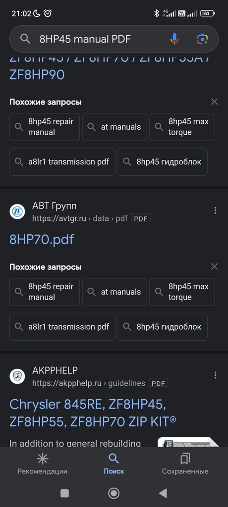Viewport: 228px width, 507px height.
Task: Tap 'at manuals' chip in second block
Action: click(114, 292)
